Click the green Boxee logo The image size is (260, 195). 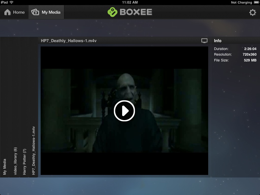(x=112, y=12)
